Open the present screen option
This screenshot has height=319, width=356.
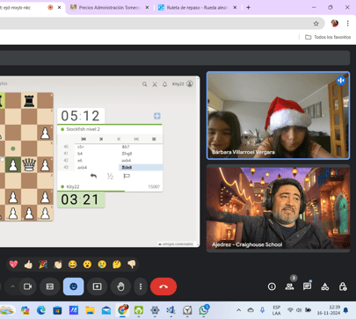[x=97, y=286]
